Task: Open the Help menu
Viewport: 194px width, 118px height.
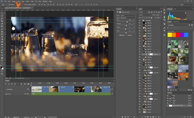Action: tap(50, 1)
